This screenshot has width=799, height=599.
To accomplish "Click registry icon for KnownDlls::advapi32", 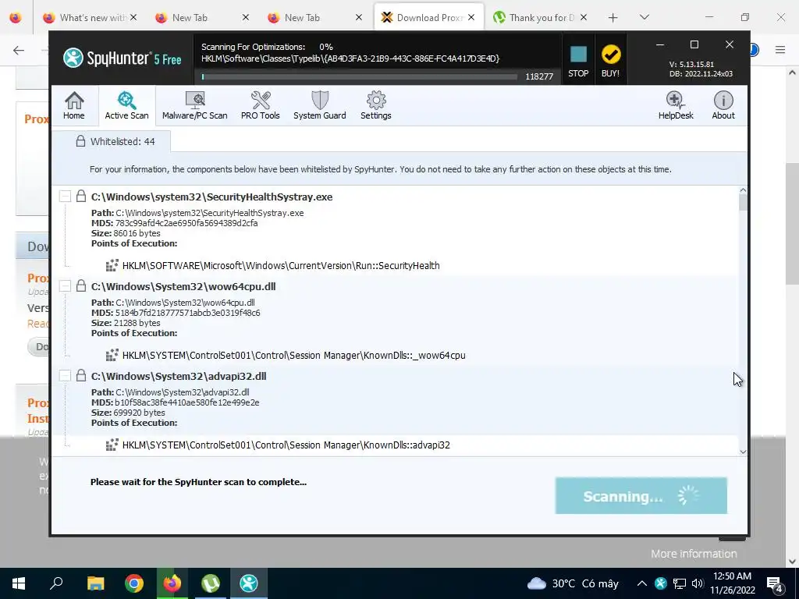I will (x=112, y=445).
